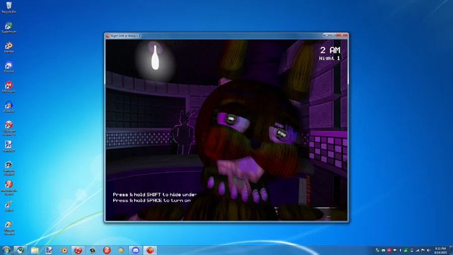Click the Night Shift at Waldy's 3 title bar

pos(214,36)
